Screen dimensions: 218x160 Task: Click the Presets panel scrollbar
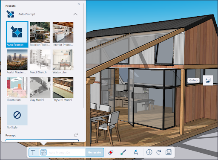pos(84,55)
